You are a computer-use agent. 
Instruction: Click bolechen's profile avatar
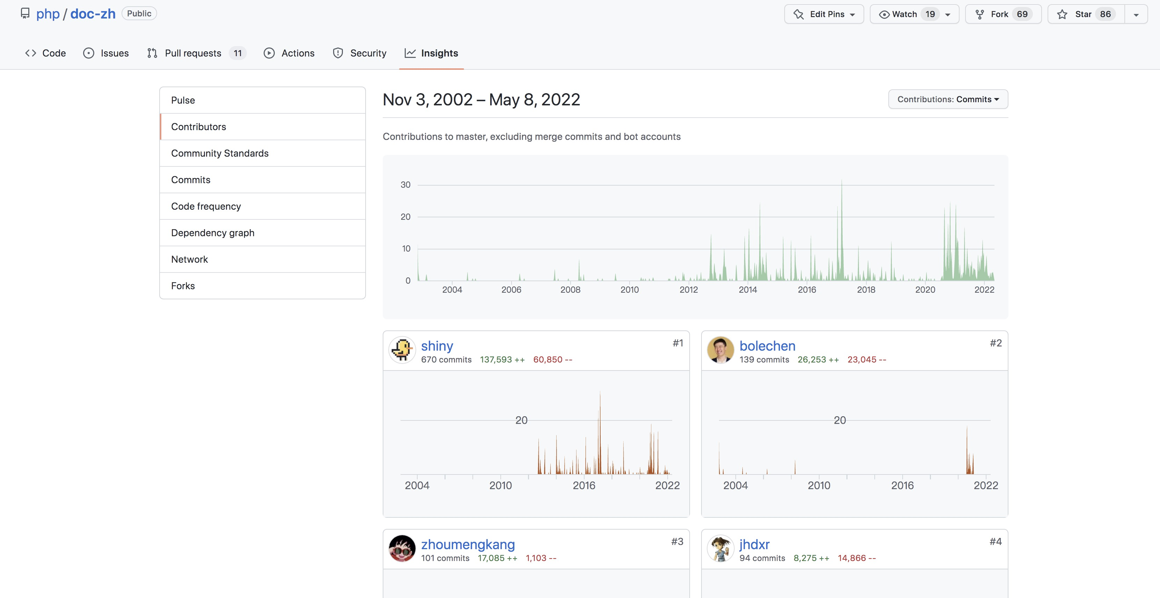point(720,350)
